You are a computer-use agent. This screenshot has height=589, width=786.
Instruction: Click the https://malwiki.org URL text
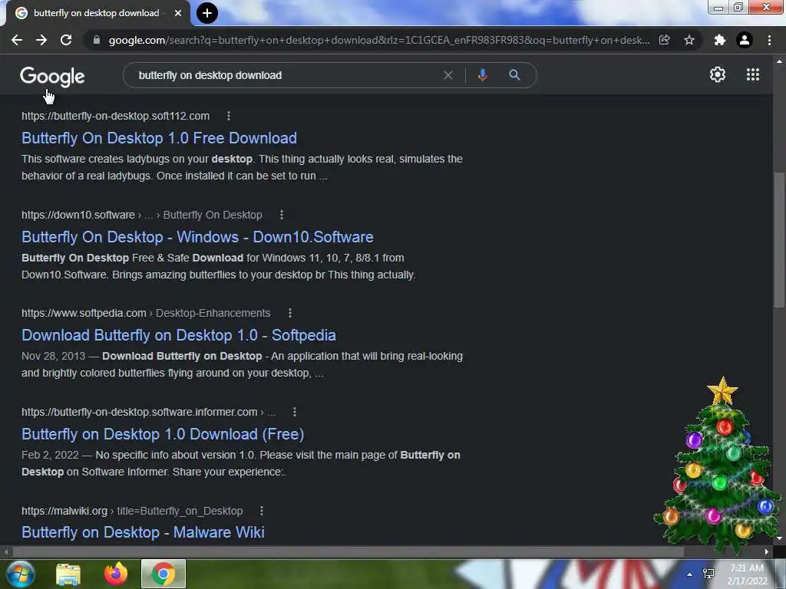64,511
